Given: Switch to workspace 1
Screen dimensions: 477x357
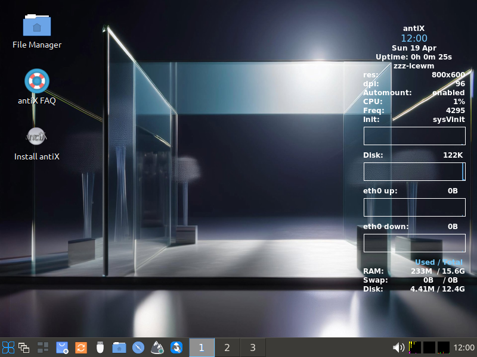Looking at the screenshot, I should [202, 347].
